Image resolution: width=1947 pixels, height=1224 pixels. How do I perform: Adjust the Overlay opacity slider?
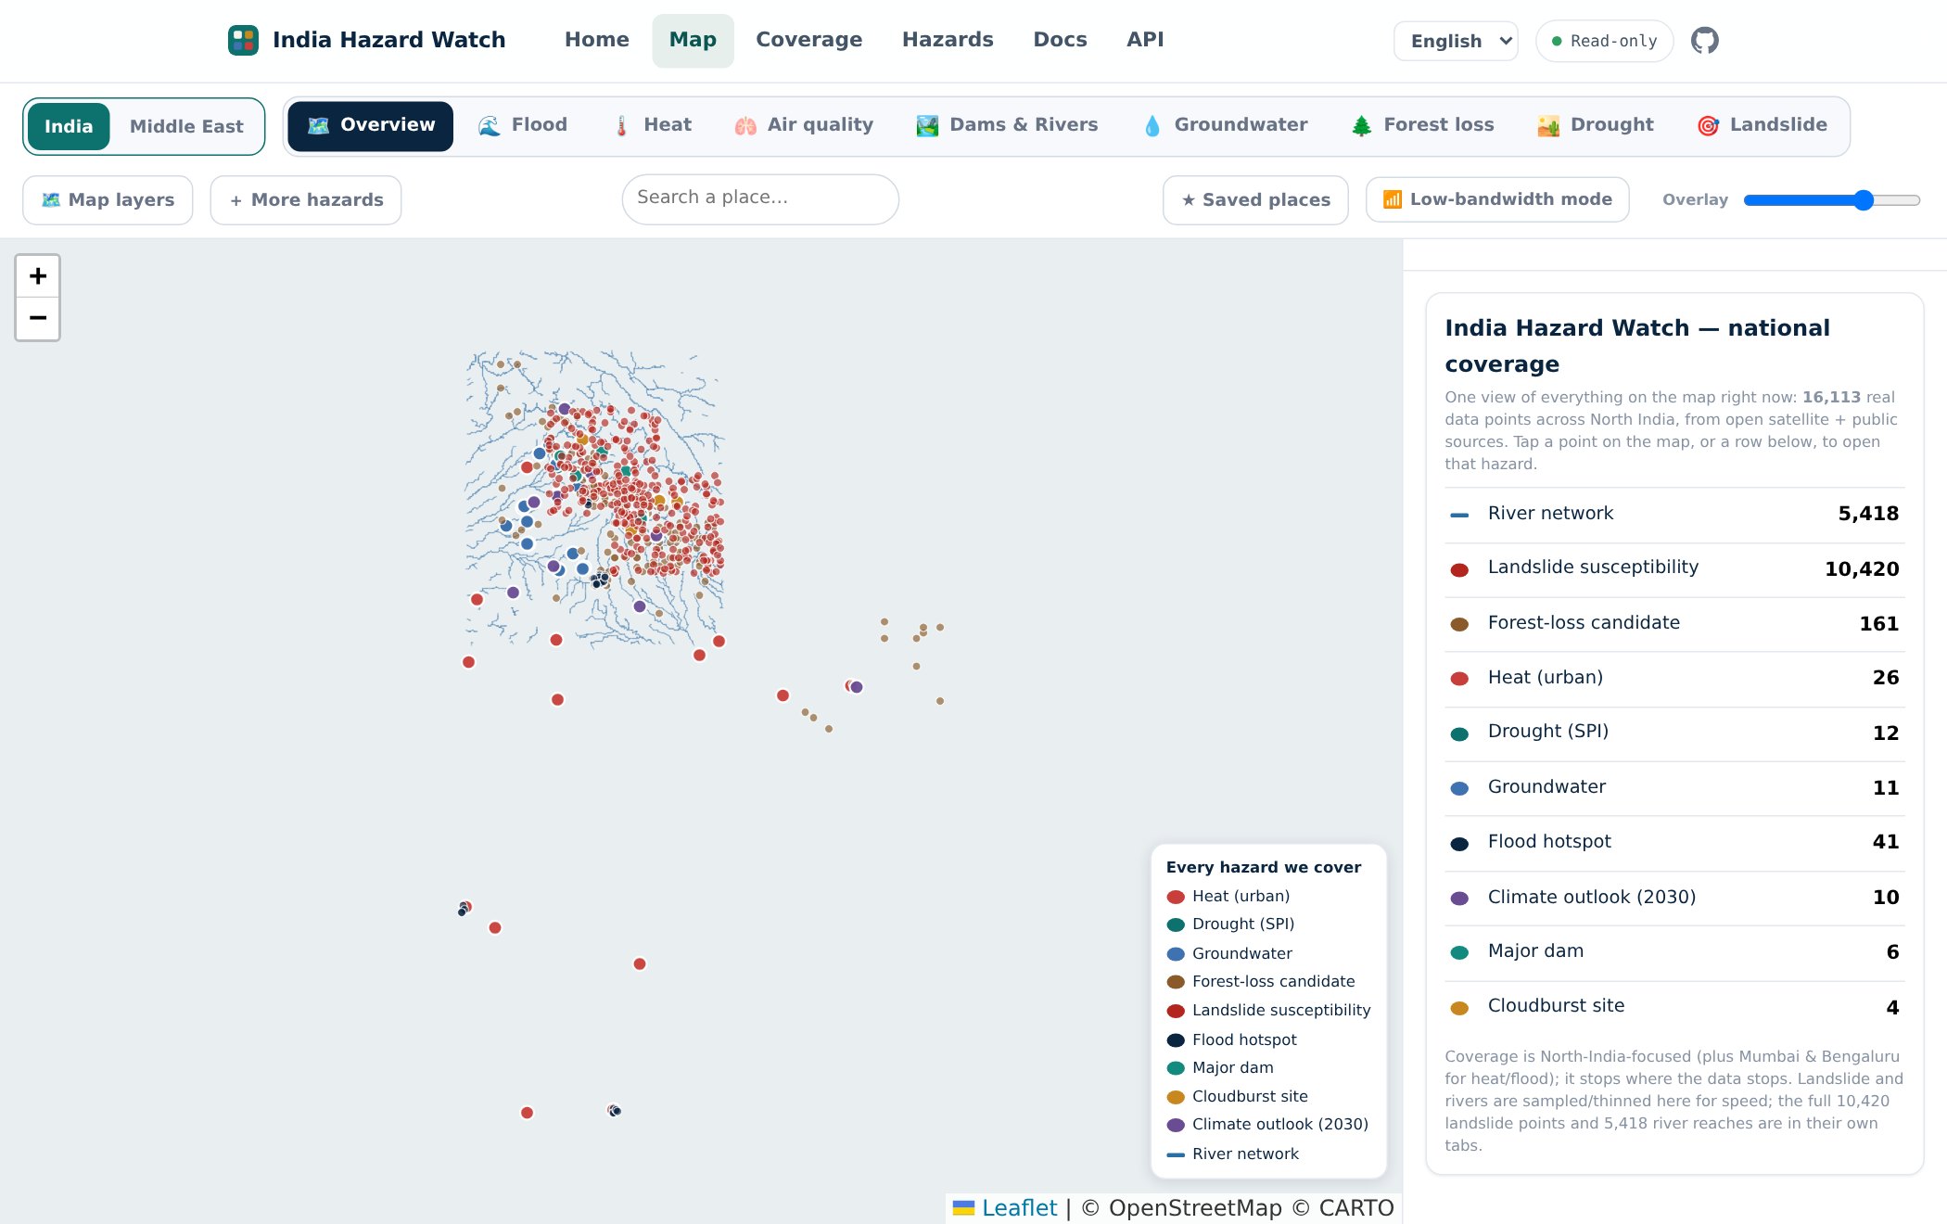point(1831,200)
